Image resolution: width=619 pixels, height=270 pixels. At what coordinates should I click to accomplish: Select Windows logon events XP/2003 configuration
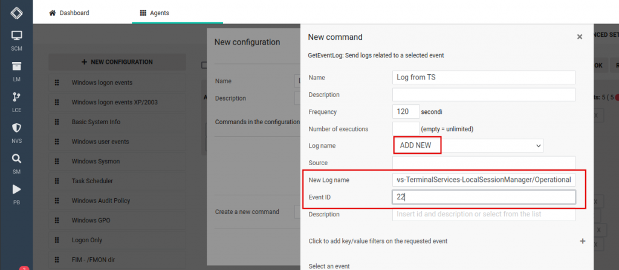pos(117,102)
